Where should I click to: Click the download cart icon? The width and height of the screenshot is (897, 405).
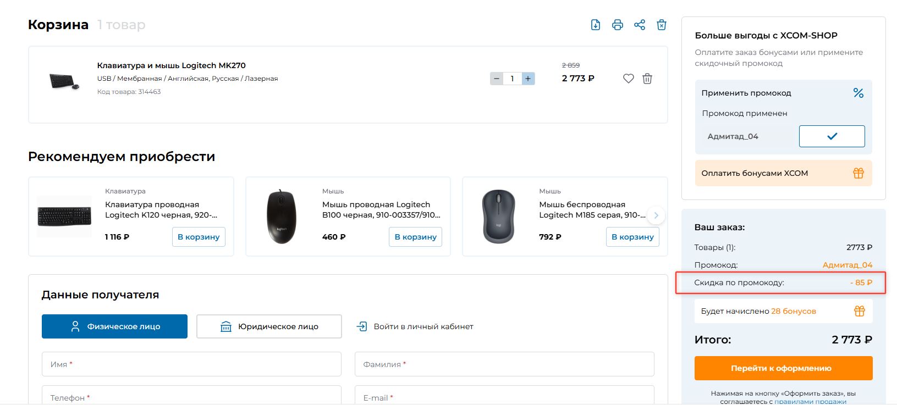596,25
